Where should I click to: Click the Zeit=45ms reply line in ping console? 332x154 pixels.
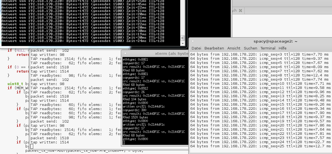click(83, 4)
